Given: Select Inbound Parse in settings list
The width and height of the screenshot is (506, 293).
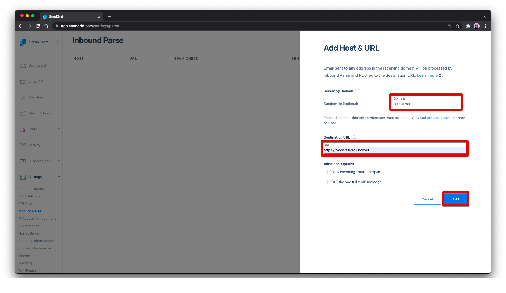Looking at the screenshot, I should tap(30, 211).
